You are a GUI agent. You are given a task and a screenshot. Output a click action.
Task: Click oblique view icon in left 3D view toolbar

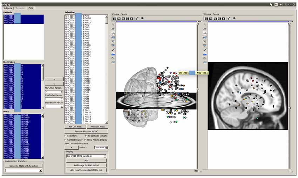coord(128,19)
